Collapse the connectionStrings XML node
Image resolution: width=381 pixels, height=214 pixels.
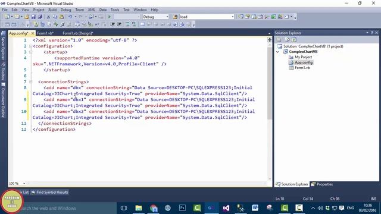click(30, 82)
